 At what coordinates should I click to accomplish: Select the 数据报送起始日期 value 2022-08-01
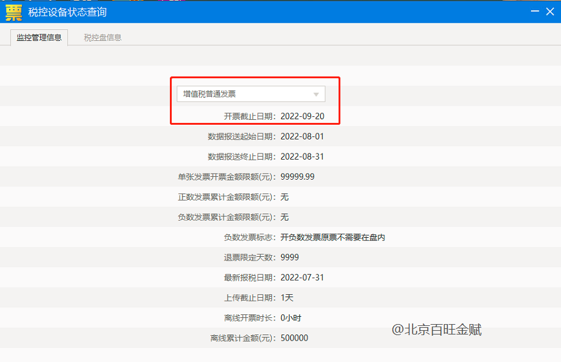coord(302,136)
